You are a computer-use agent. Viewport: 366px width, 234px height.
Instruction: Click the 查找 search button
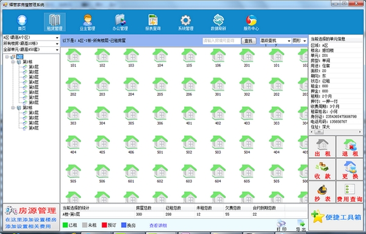click(248, 41)
